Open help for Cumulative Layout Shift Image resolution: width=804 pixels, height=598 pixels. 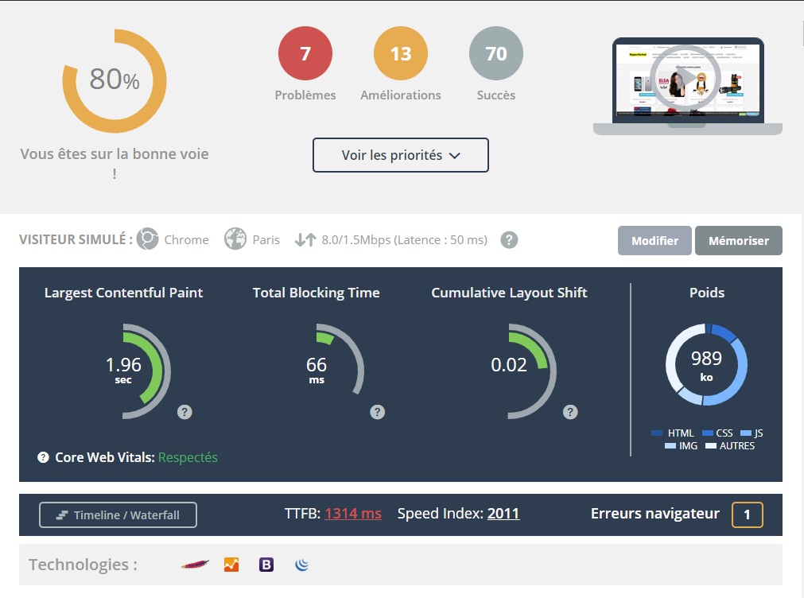570,412
